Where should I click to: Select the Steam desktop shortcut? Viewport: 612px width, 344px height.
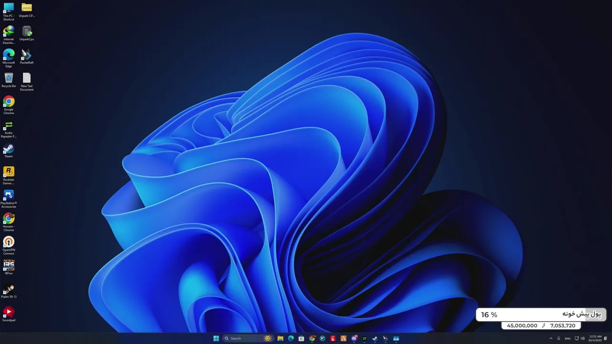point(9,151)
